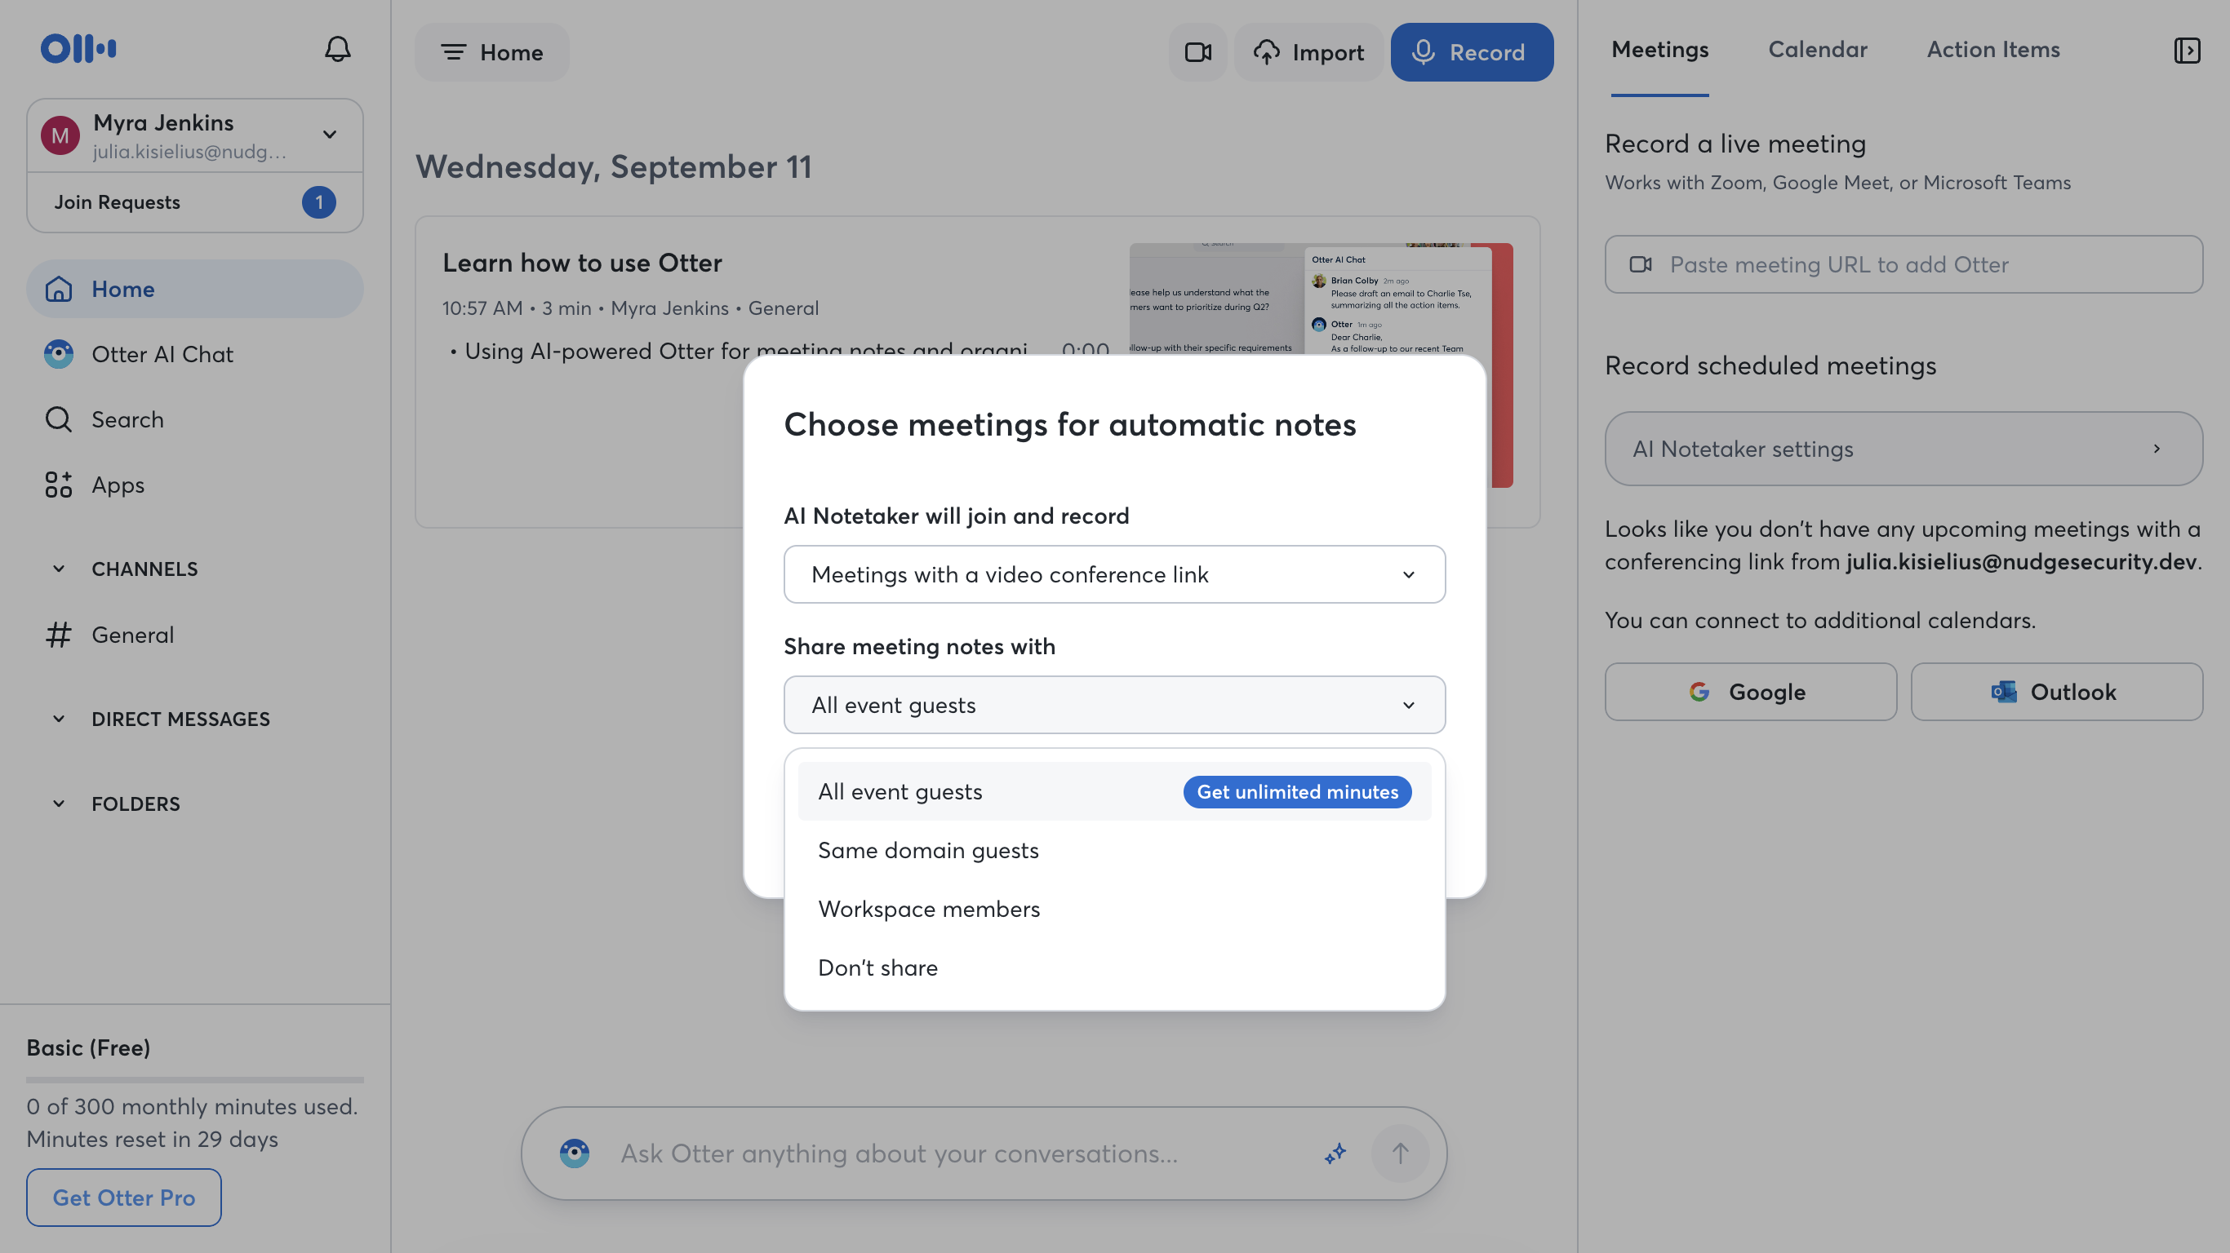Open 'Learn how to use Otter' conversation

click(x=582, y=262)
